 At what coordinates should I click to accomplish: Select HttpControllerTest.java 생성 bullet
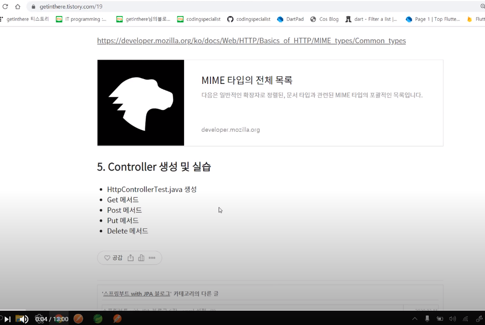coord(152,190)
